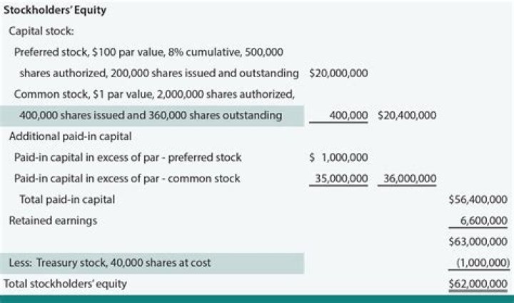Click the $20,000,000 preferred stock amount
This screenshot has height=303, width=514.
coord(339,73)
